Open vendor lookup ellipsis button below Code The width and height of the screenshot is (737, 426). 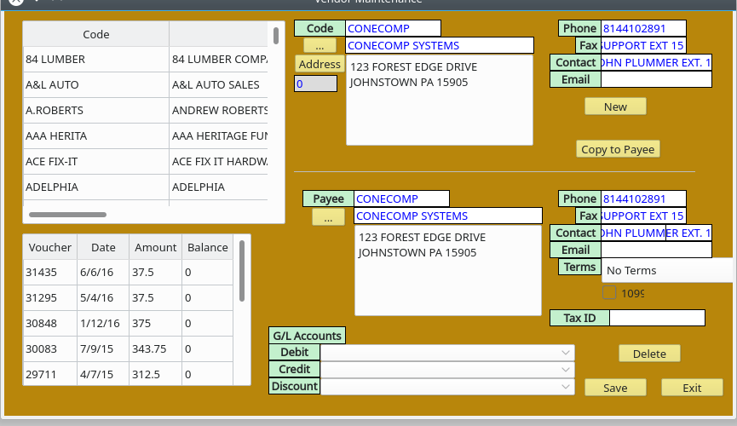tap(320, 46)
